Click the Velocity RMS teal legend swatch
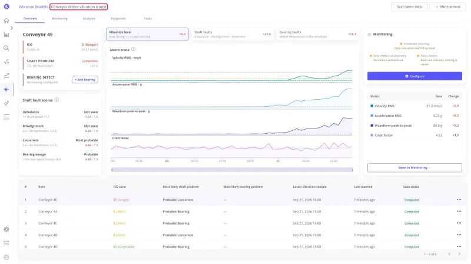Screen dimensions: 471x264 (372, 106)
